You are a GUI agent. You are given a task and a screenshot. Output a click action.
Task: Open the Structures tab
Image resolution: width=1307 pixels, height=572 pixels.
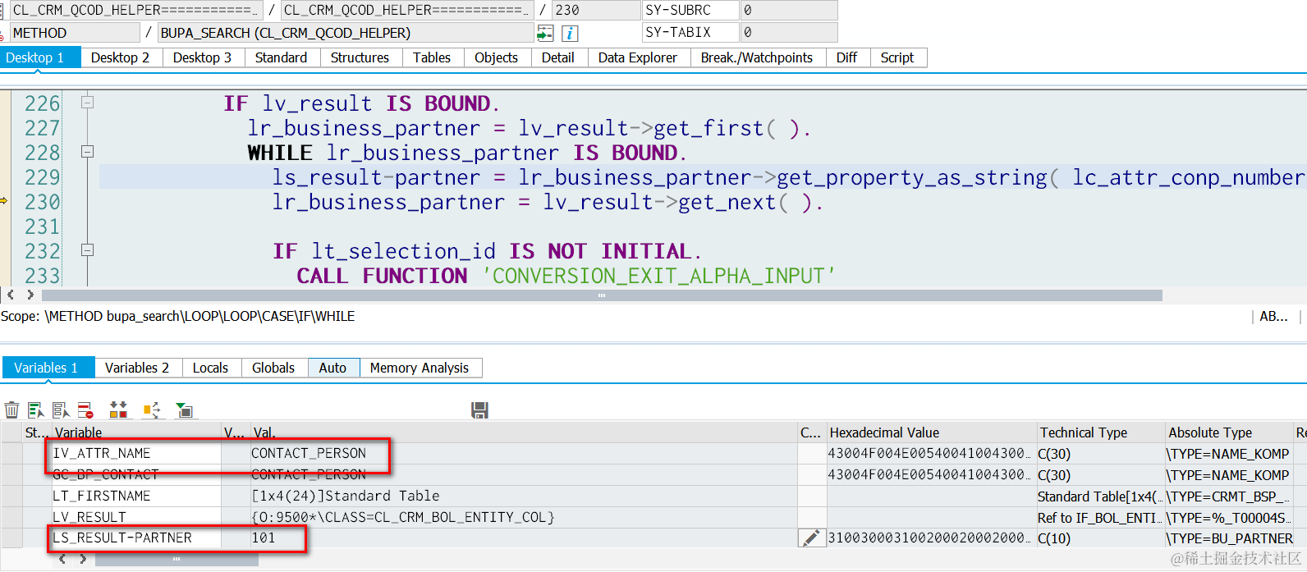pos(360,57)
